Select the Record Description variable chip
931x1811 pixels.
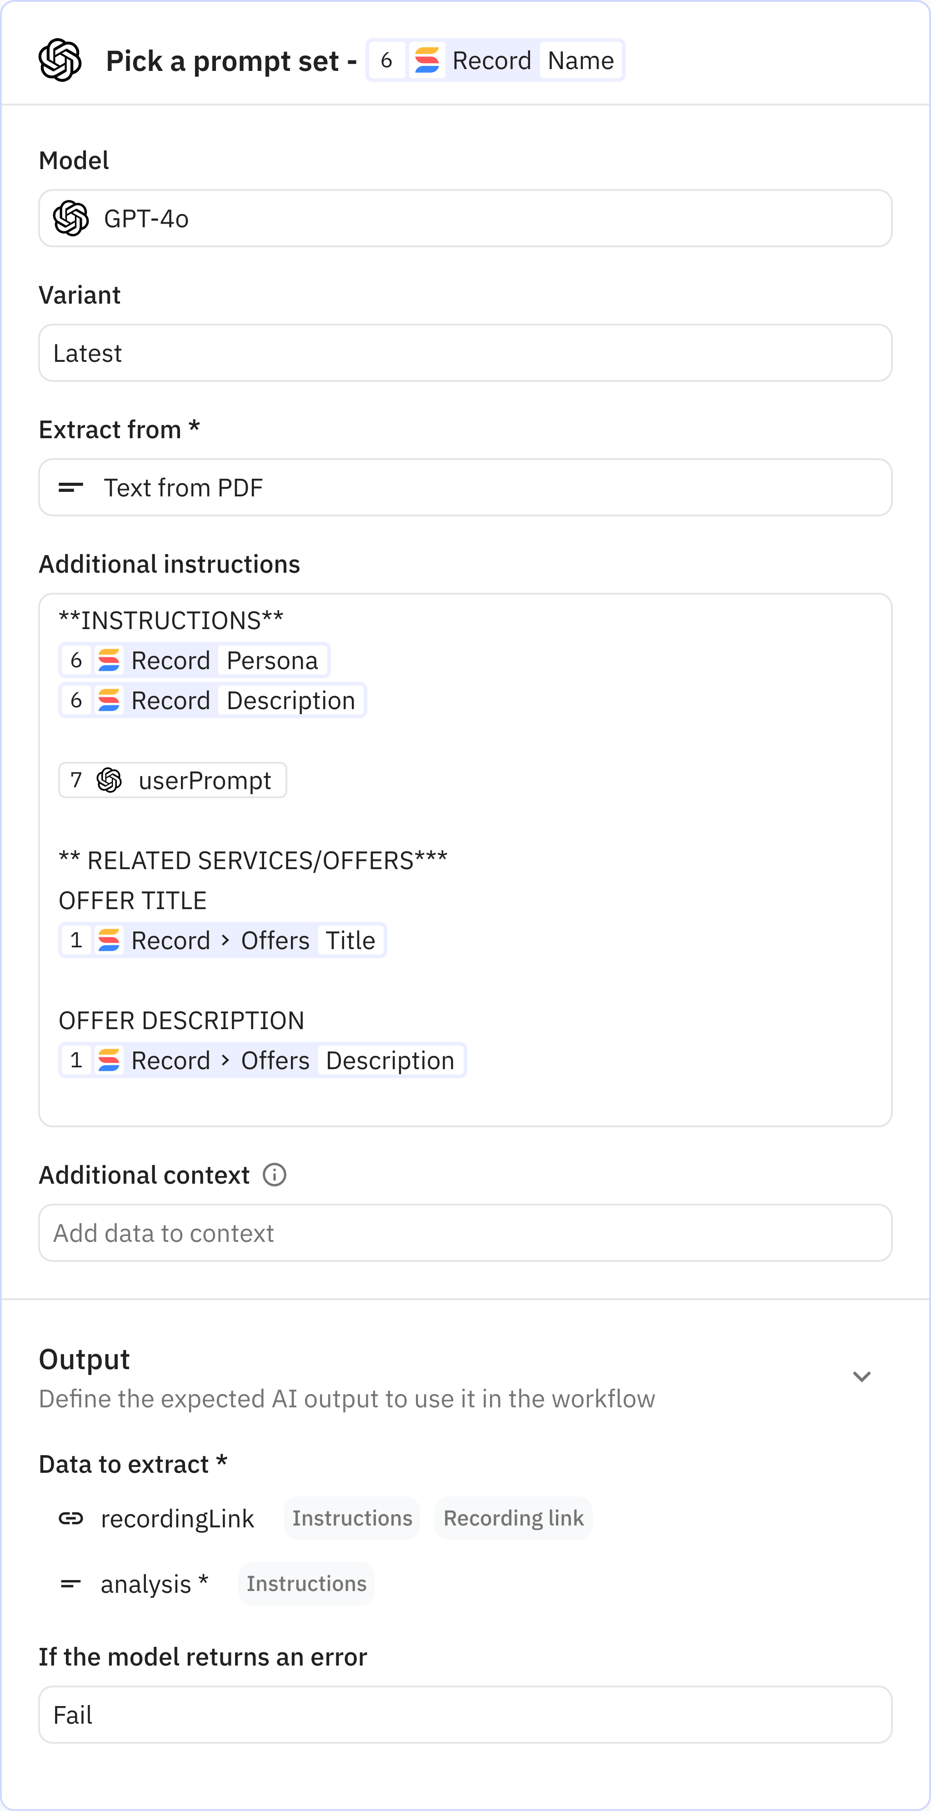212,701
